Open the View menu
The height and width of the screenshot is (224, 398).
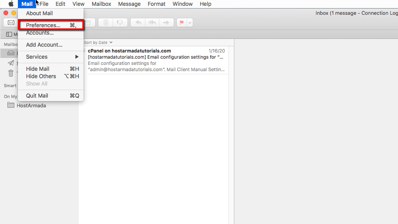coord(79,4)
